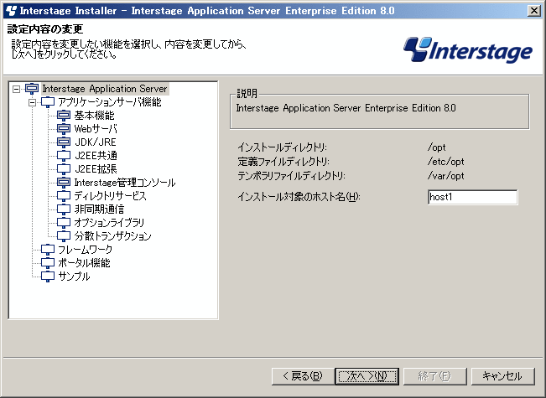Click the J2EE共通 feature icon
This screenshot has height=398, width=546.
[x=64, y=156]
